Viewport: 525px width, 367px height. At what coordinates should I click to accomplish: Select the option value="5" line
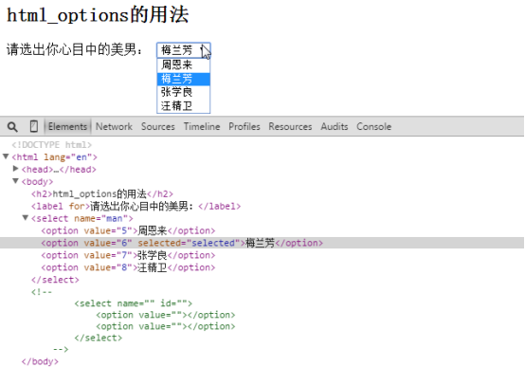click(128, 230)
